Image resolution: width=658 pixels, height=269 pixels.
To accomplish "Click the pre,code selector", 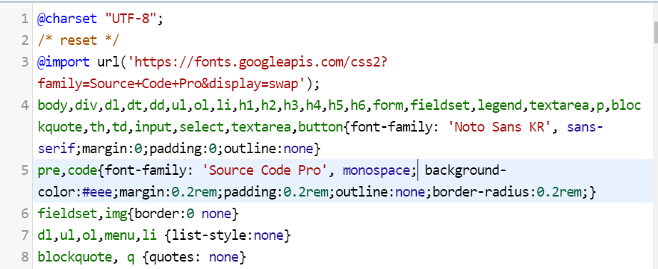I will (67, 171).
